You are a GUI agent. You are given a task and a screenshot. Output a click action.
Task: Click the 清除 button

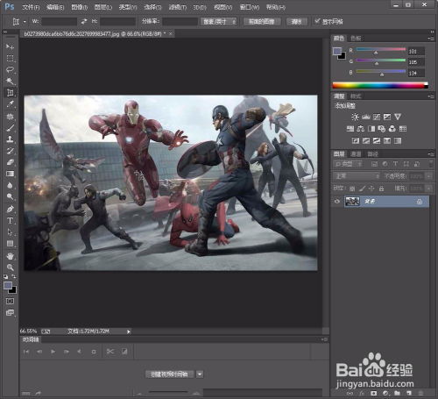point(297,22)
